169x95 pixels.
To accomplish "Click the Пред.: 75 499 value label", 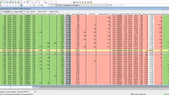I will [x=54, y=12].
